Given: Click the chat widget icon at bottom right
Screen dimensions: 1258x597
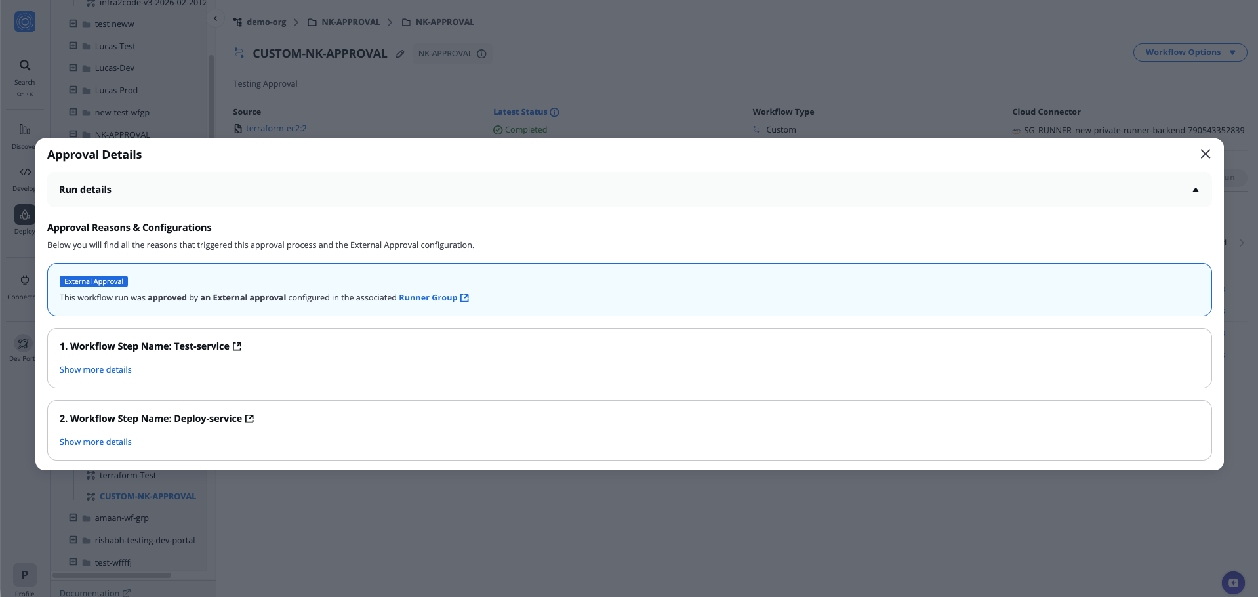Looking at the screenshot, I should tap(1233, 582).
